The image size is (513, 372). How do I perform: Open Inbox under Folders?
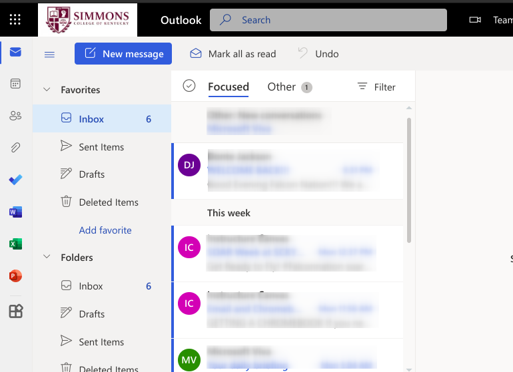pos(102,286)
